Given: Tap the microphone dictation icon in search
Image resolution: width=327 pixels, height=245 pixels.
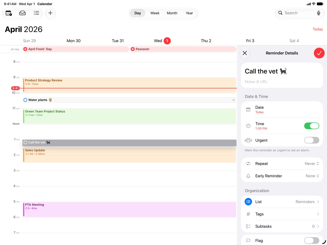Looking at the screenshot, I should (319, 13).
